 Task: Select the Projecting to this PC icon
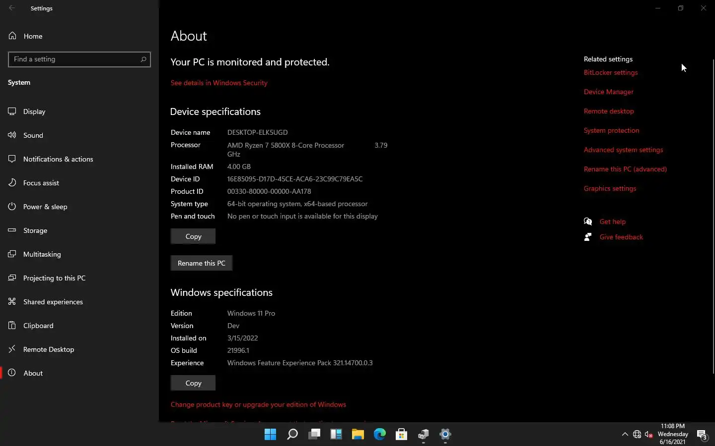(x=12, y=278)
